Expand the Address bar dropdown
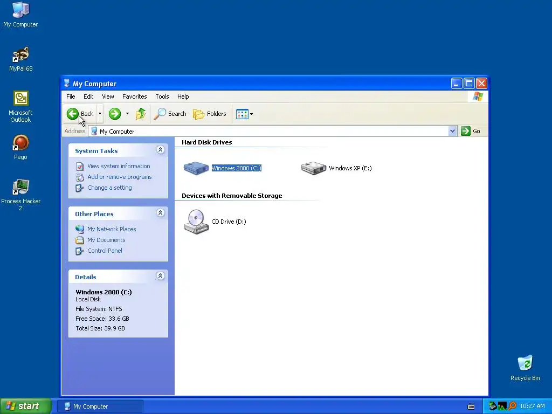Image resolution: width=552 pixels, height=414 pixels. click(452, 132)
